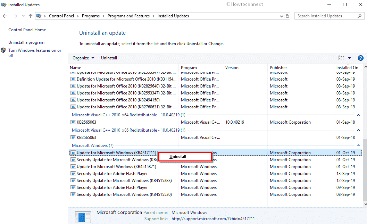
Task: Navigate to Programs and Features breadcrumb
Action: click(x=128, y=16)
